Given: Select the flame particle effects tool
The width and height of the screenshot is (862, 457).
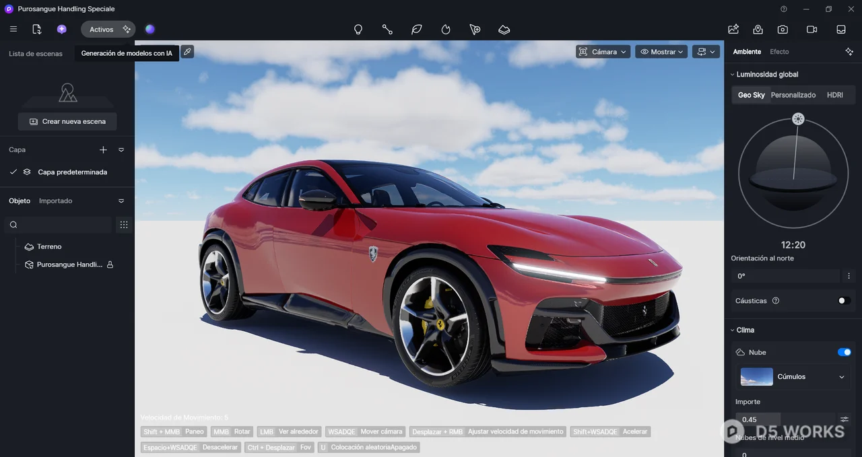Looking at the screenshot, I should pos(446,30).
